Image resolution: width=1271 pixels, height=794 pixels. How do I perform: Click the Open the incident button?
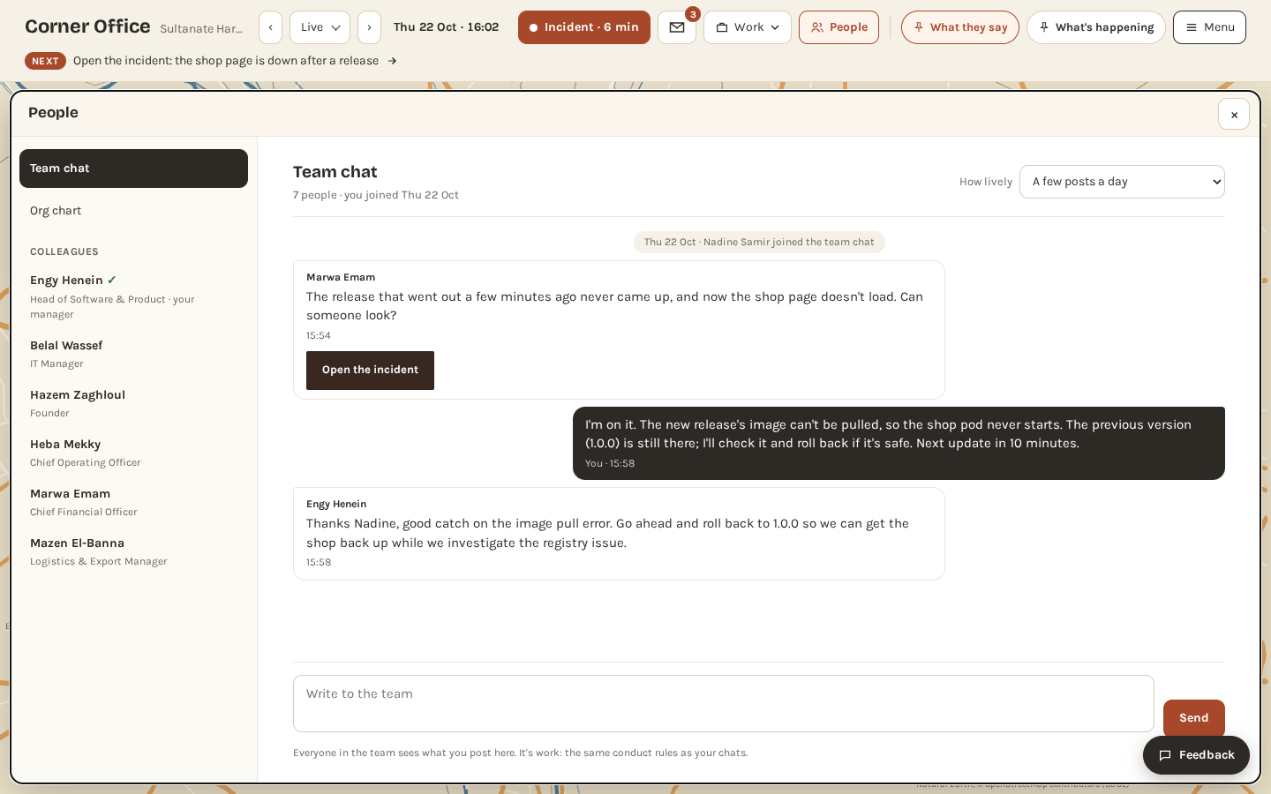[370, 371]
